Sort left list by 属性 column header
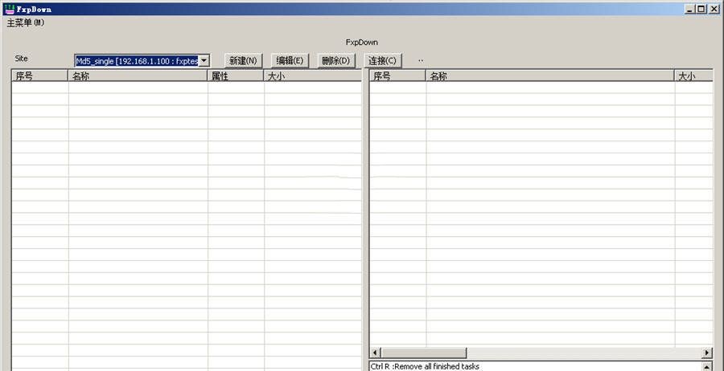This screenshot has height=371, width=724. [236, 76]
